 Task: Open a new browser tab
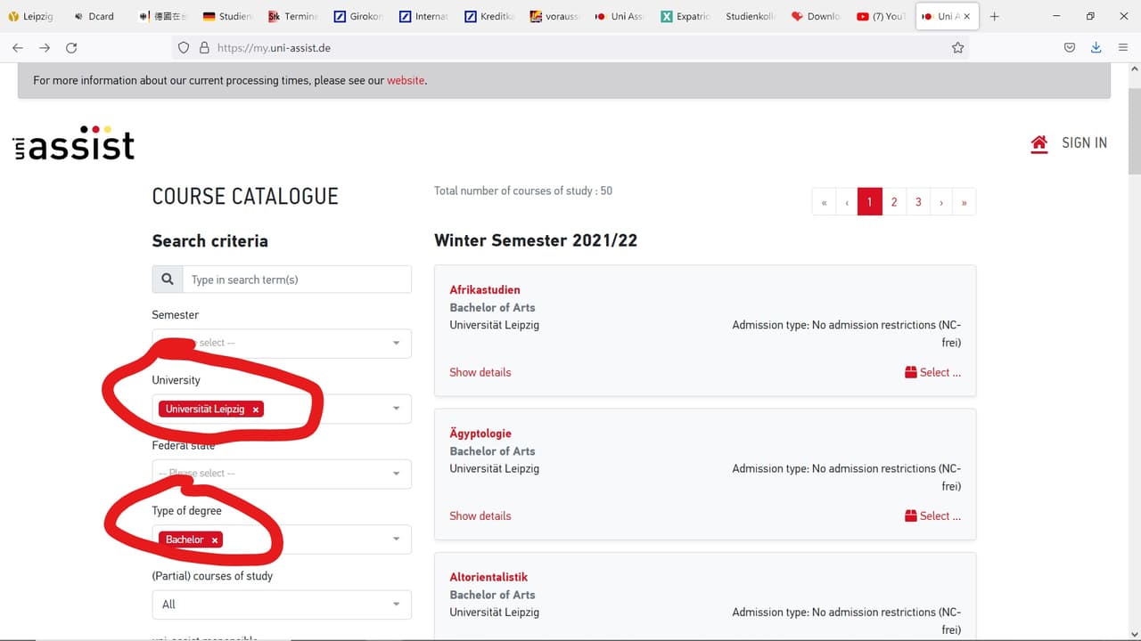tap(995, 16)
